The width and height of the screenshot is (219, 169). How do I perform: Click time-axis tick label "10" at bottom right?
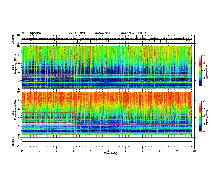pos(194,151)
